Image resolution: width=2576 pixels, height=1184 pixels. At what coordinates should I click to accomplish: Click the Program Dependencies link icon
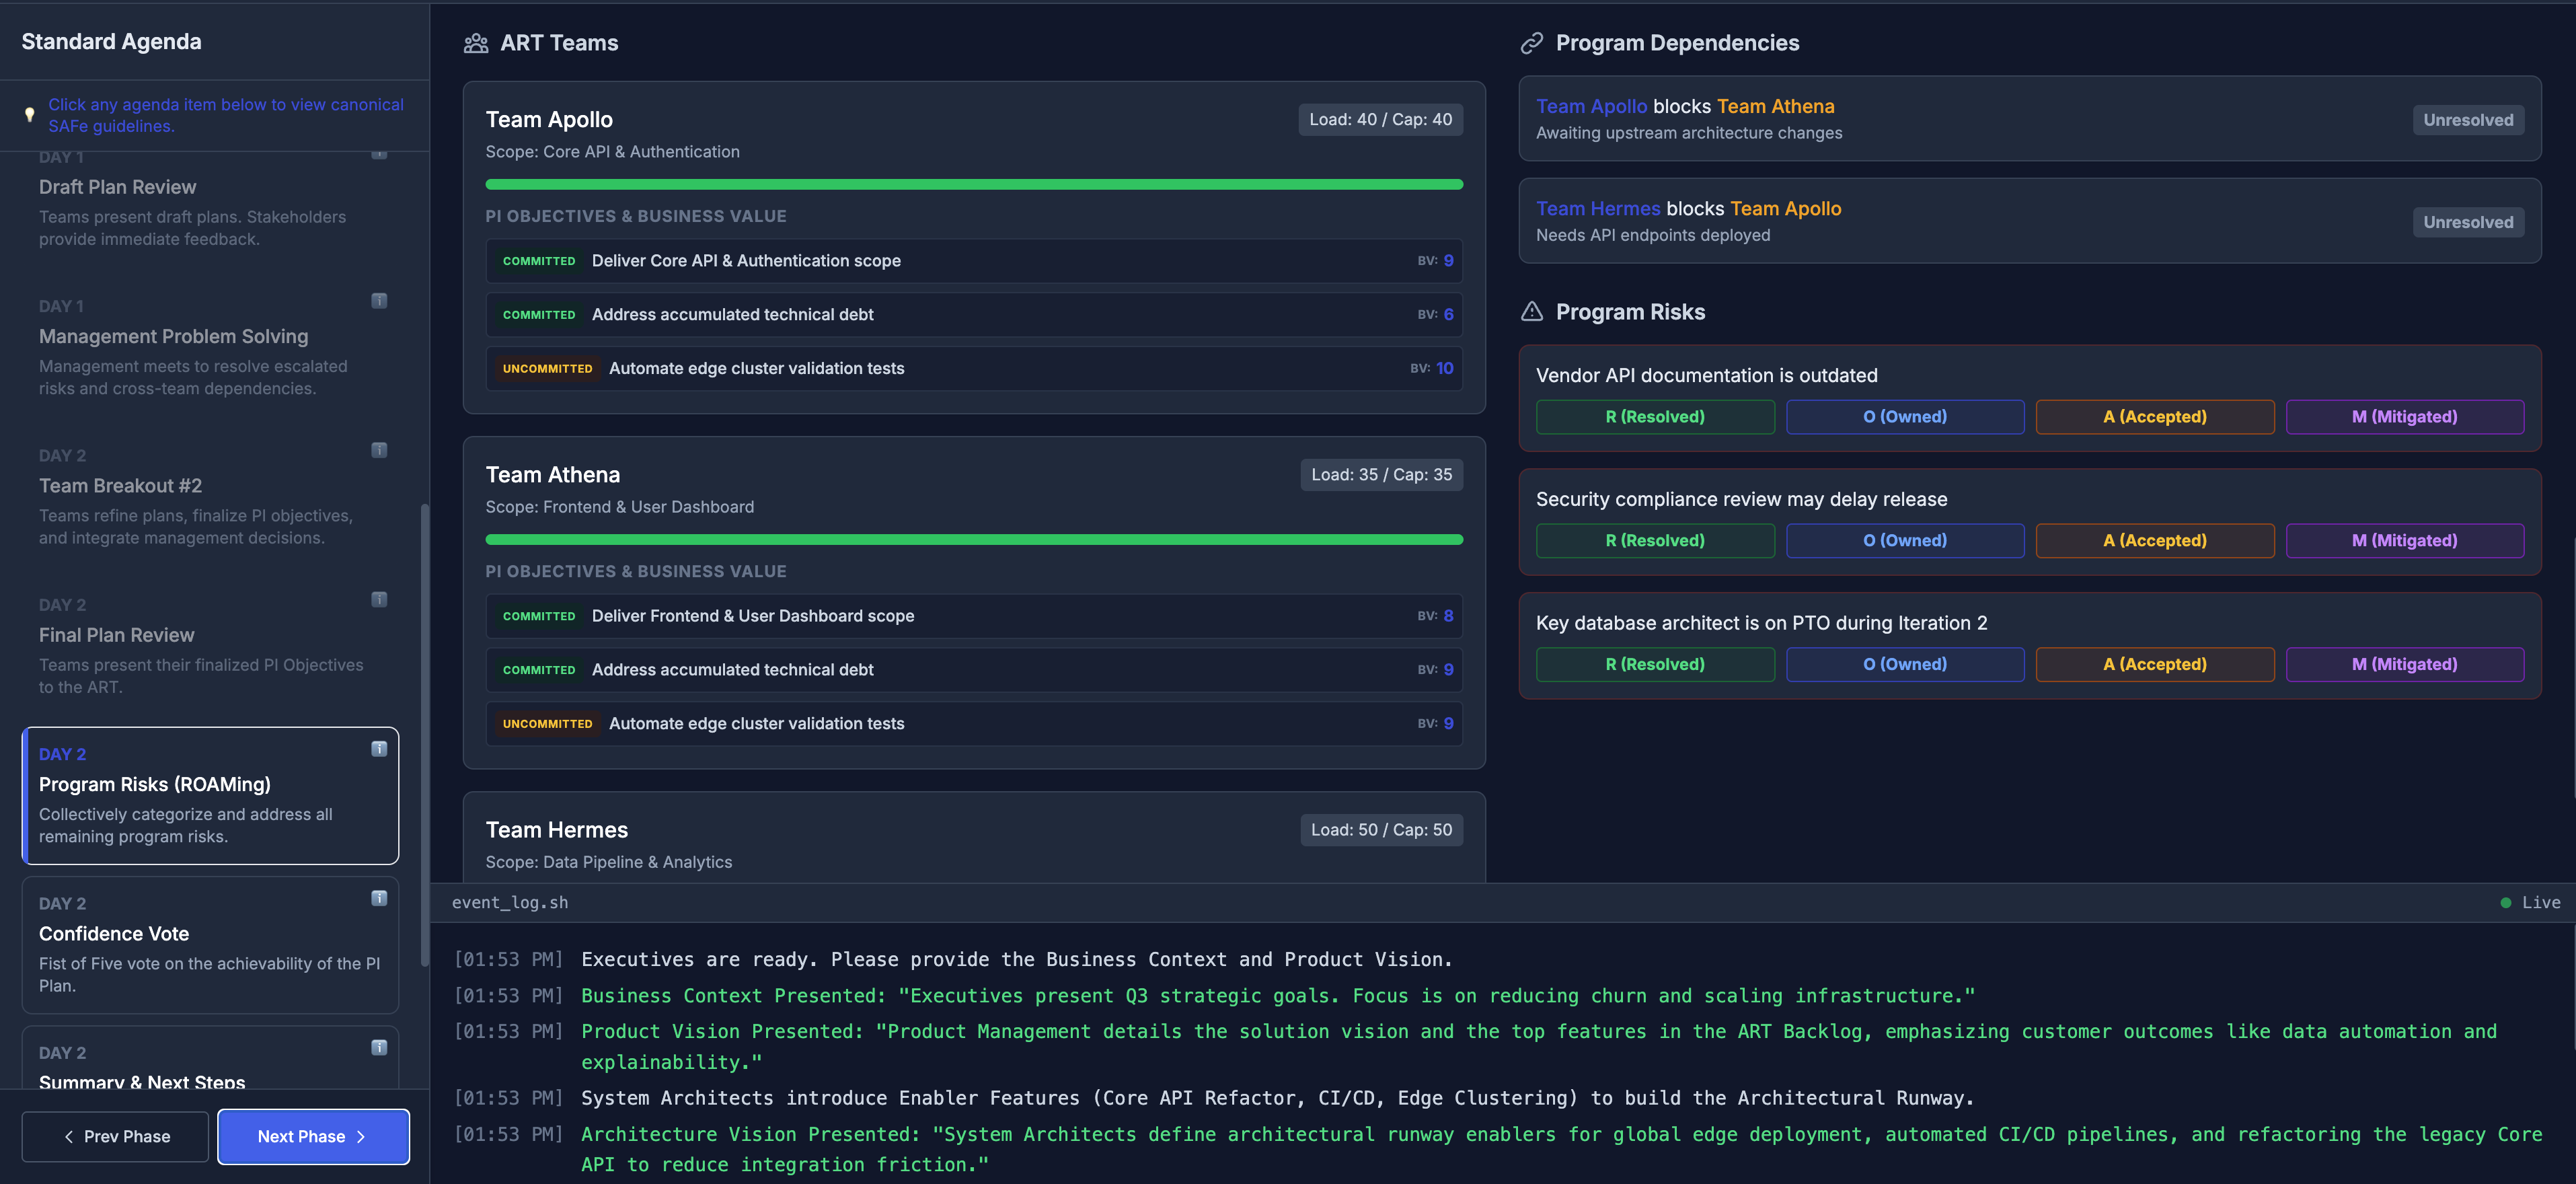pyautogui.click(x=1532, y=43)
